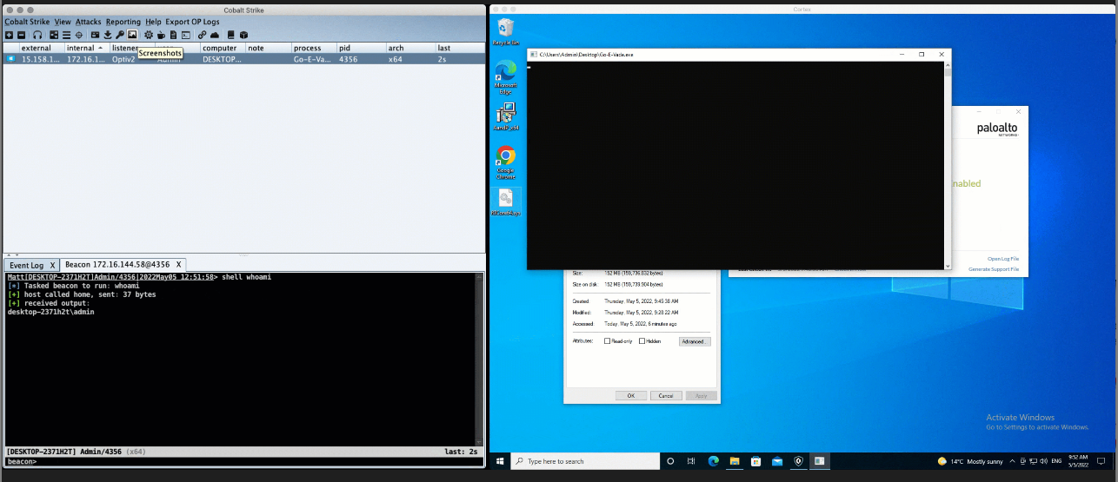Sort sessions by the external column header
Image resolution: width=1118 pixels, height=482 pixels.
point(41,48)
